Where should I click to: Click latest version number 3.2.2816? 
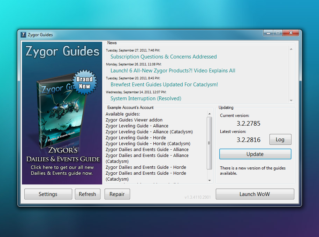(x=249, y=140)
